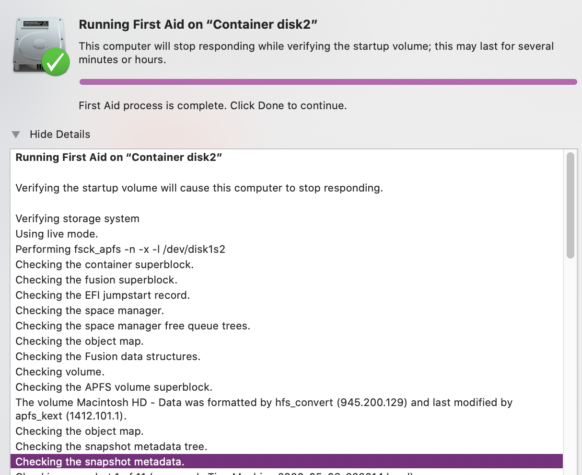
Task: Click the purple First Aid progress bar
Action: [328, 82]
